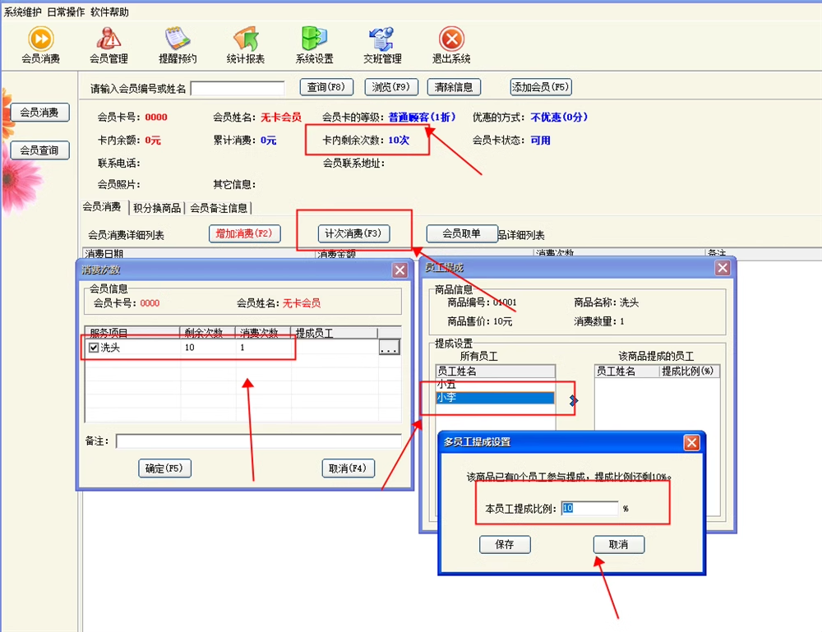Open the 系统设置 toolbar icon

tap(314, 45)
